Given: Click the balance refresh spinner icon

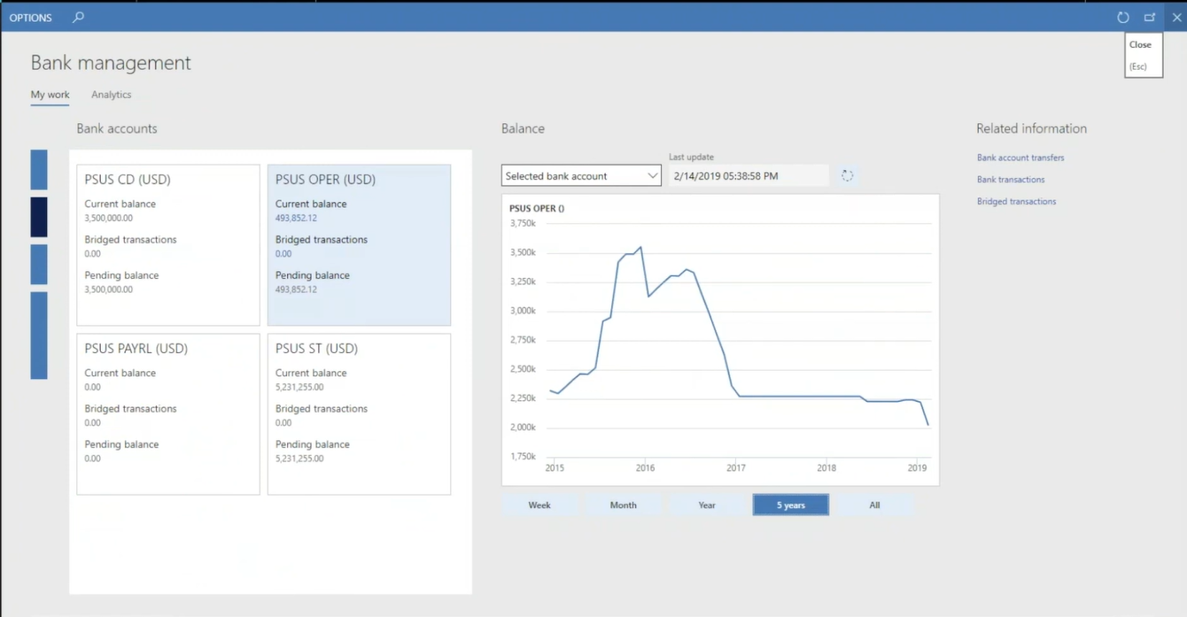Looking at the screenshot, I should pos(847,175).
